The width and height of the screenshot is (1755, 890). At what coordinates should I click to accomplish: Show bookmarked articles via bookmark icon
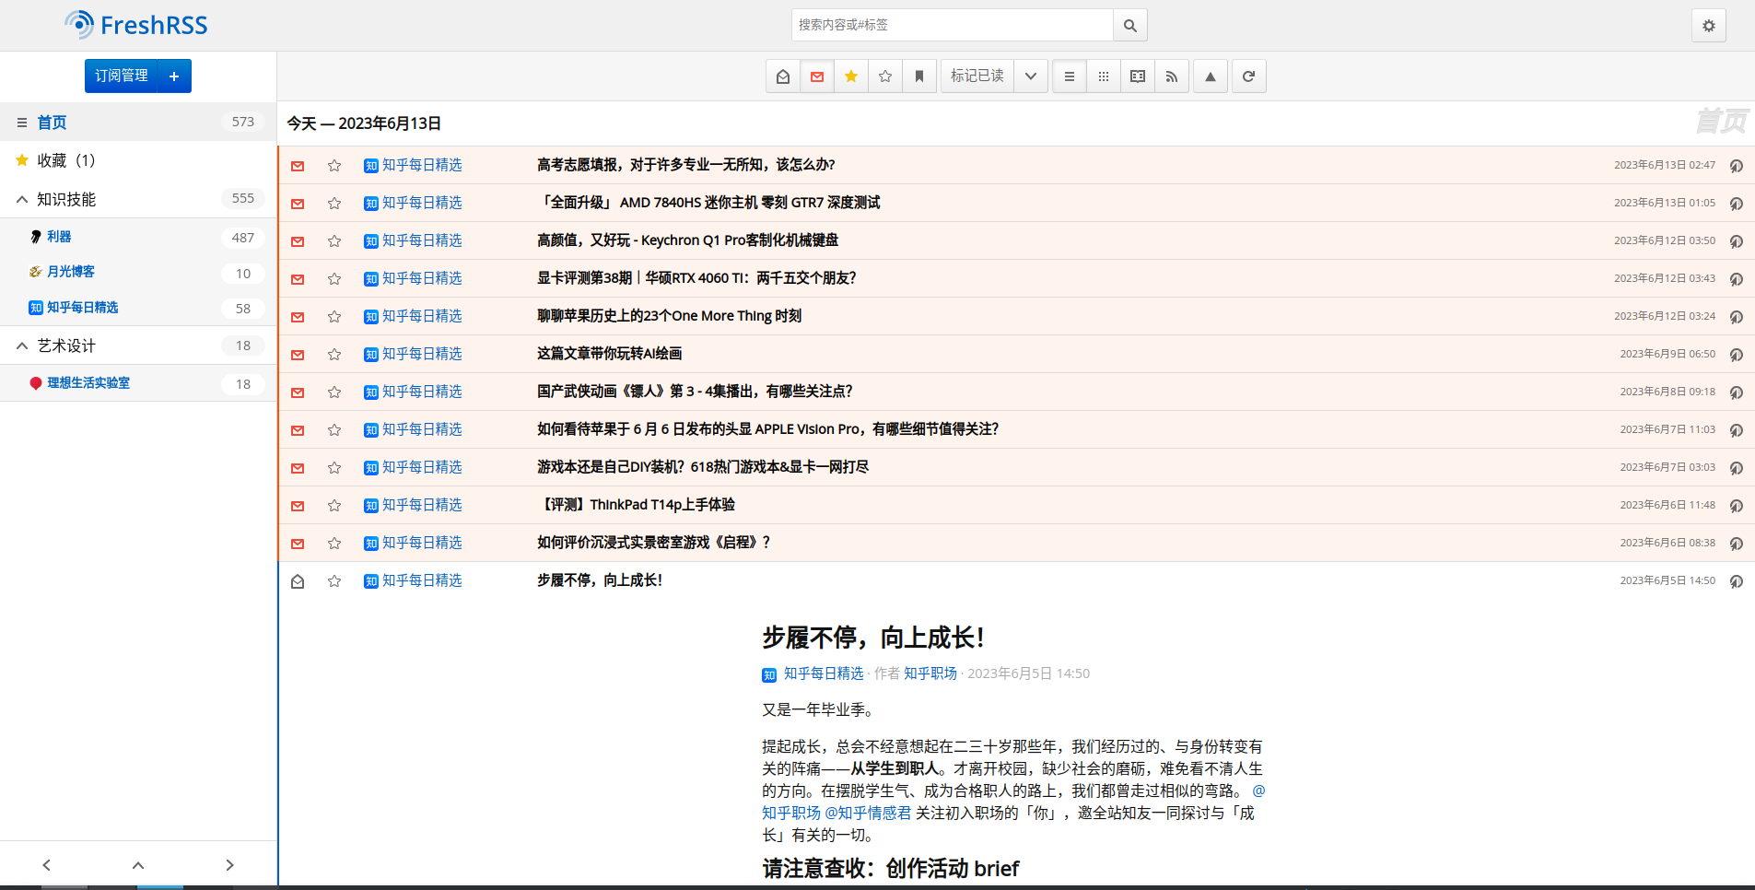(919, 76)
